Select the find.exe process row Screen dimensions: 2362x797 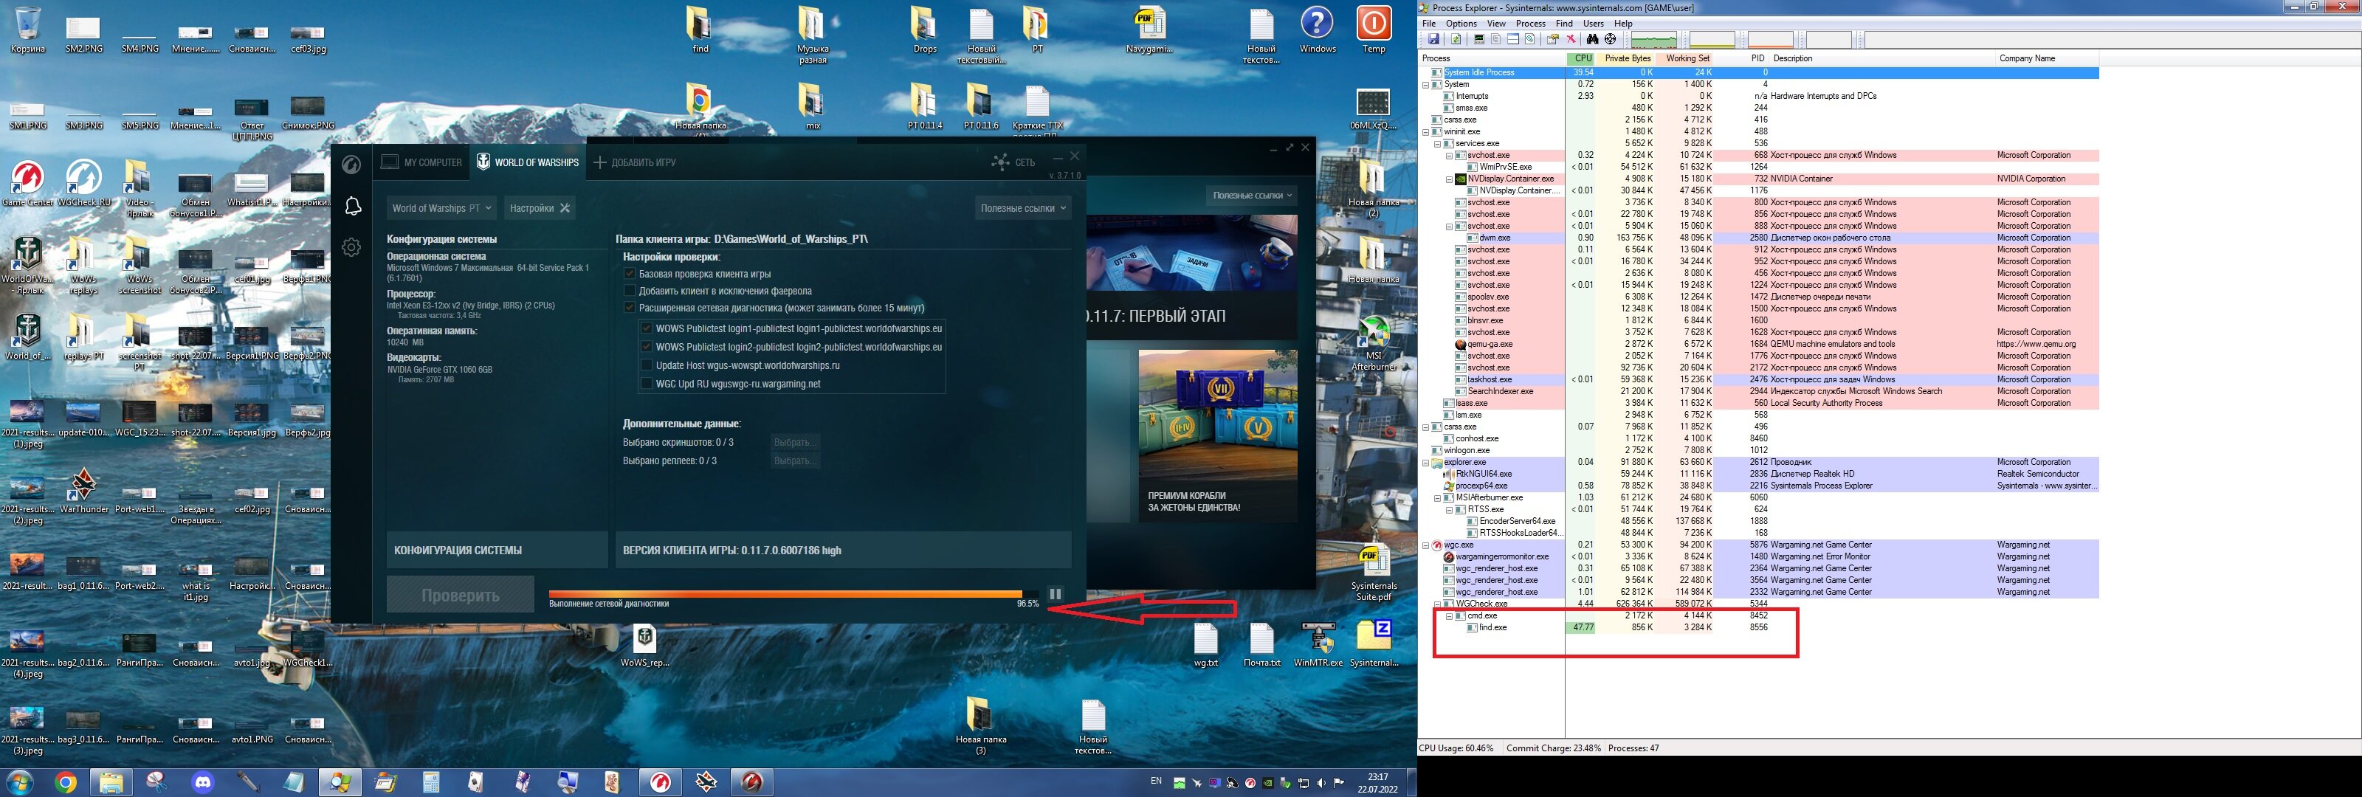(1759, 627)
